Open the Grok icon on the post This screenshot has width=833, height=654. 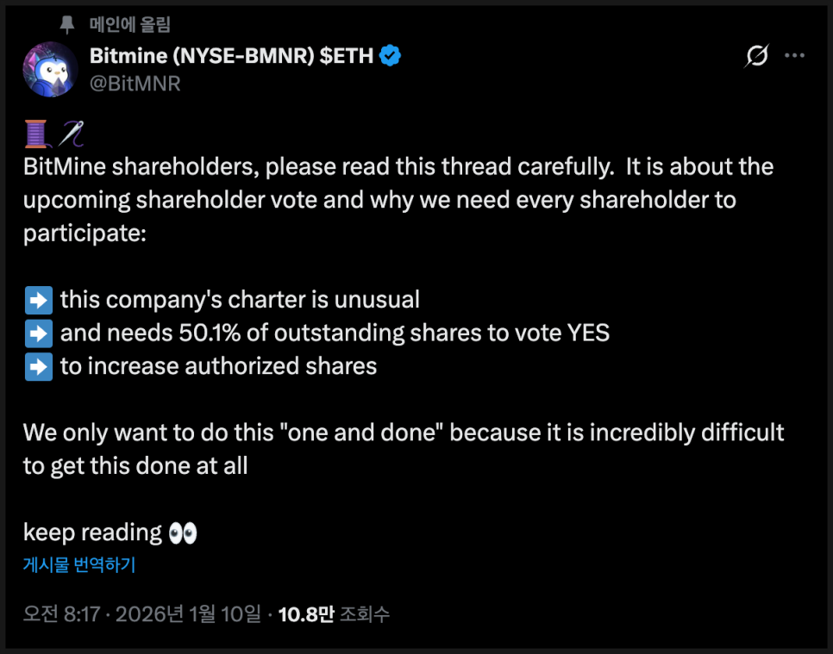click(x=756, y=57)
